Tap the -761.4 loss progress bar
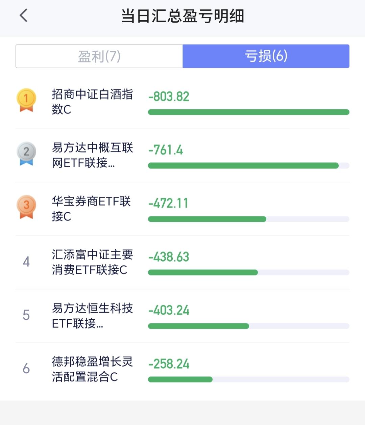 [249, 165]
